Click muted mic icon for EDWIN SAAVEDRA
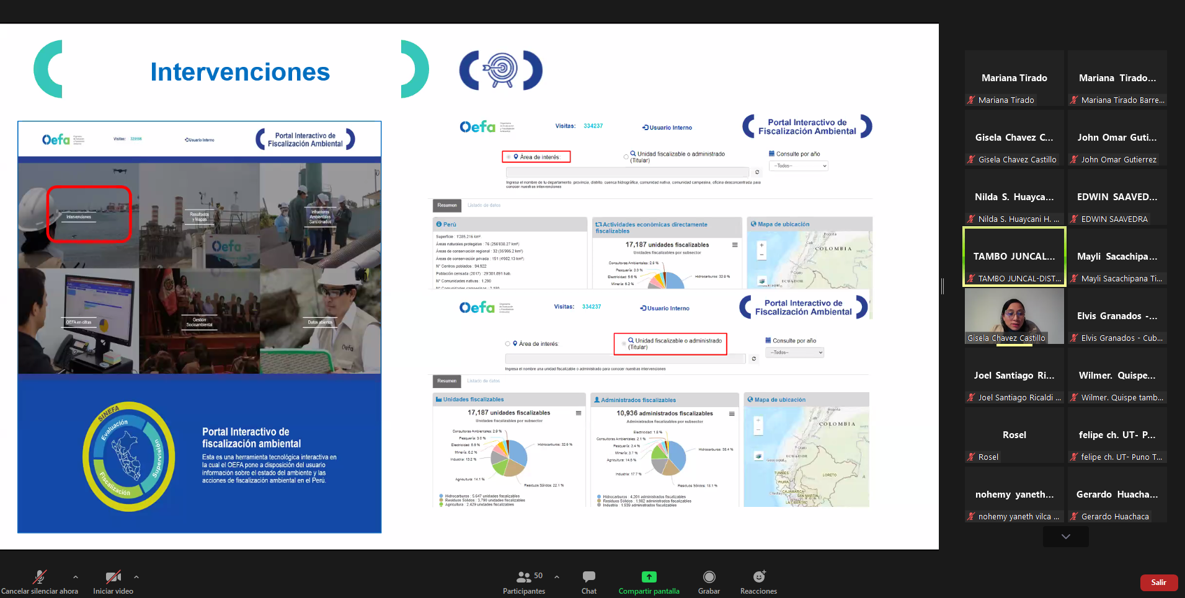The width and height of the screenshot is (1185, 598). 1074,219
